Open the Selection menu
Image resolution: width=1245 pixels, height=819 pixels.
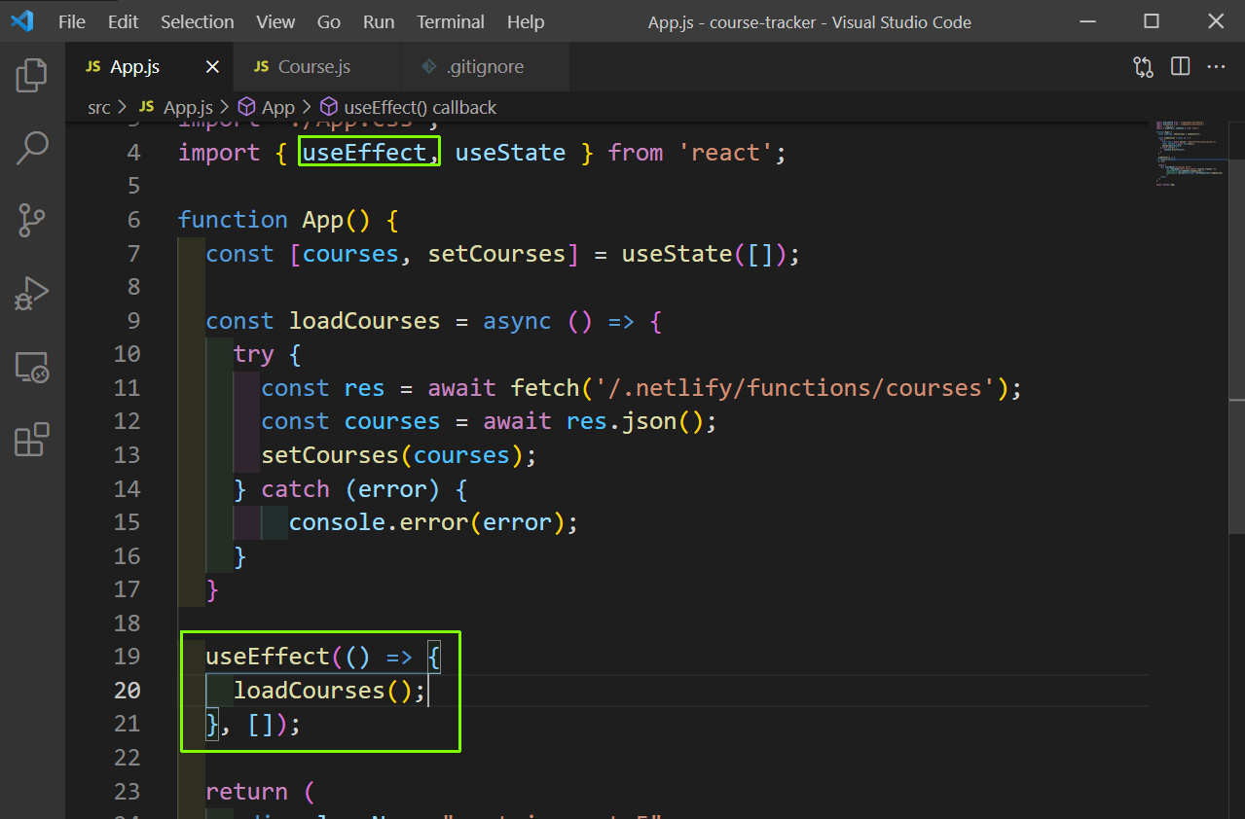[198, 21]
